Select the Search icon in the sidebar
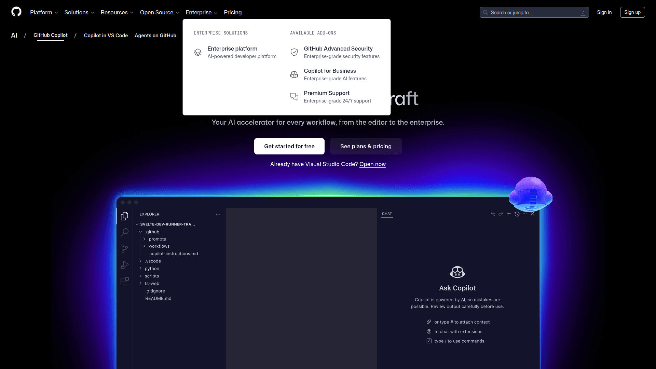Viewport: 656px width, 369px height. 124,232
